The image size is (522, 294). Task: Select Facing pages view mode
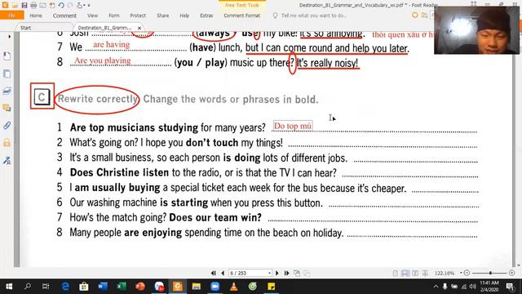(415, 274)
